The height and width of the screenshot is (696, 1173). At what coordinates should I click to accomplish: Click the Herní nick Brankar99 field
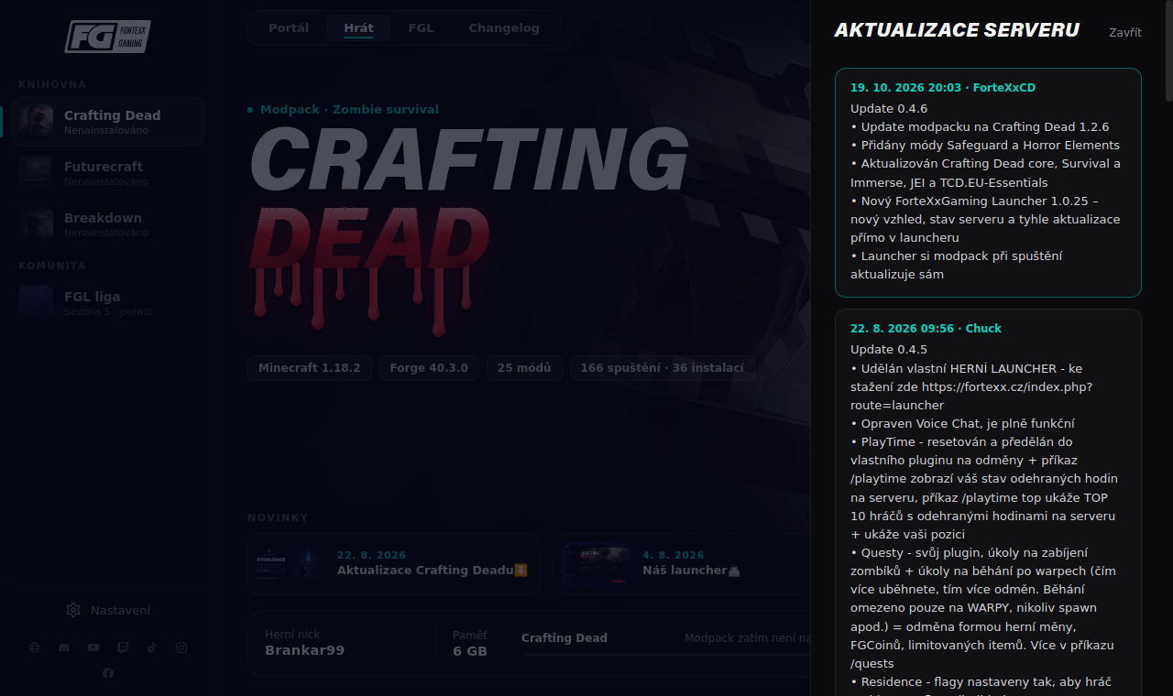coord(304,643)
